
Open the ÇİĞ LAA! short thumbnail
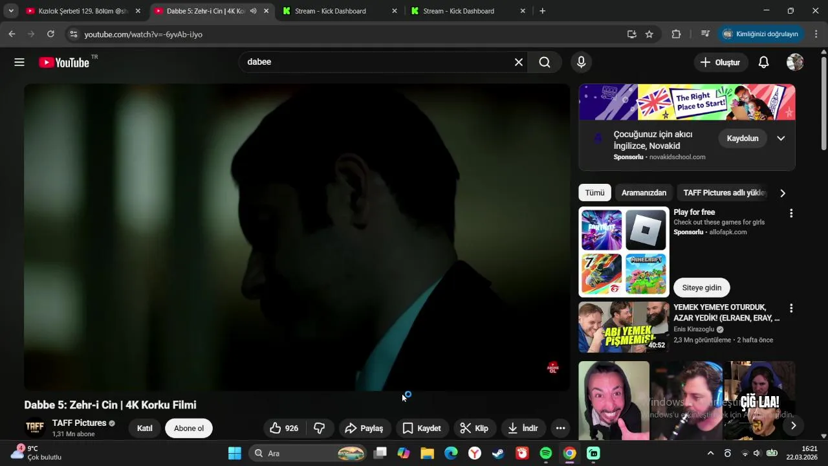click(759, 401)
